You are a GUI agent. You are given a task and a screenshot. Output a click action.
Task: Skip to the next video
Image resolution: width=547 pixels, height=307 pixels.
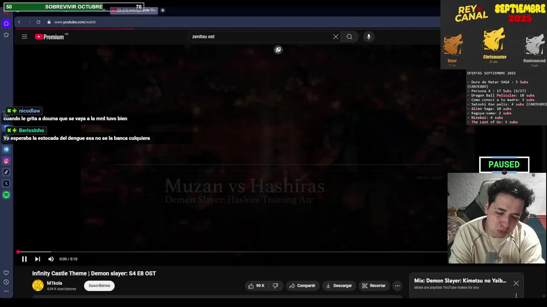pos(38,259)
